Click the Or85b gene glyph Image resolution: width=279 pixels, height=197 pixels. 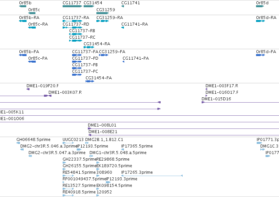point(23,6)
